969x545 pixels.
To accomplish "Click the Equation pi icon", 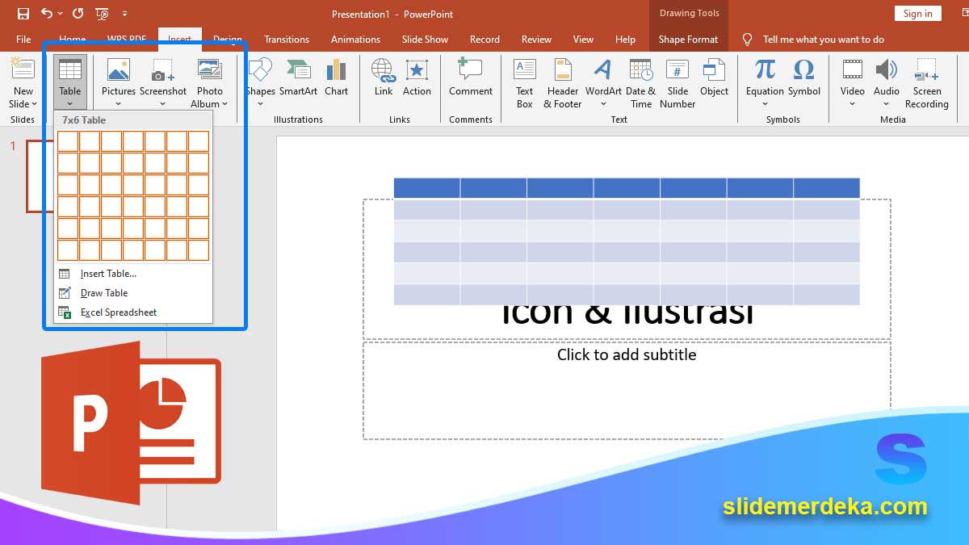I will [x=765, y=70].
